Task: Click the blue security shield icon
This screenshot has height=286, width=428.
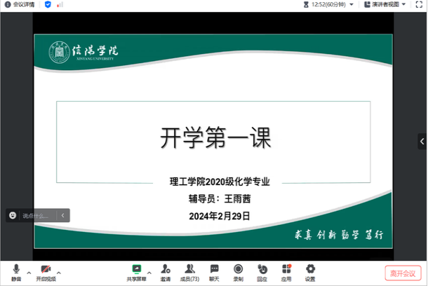Action: [x=48, y=4]
